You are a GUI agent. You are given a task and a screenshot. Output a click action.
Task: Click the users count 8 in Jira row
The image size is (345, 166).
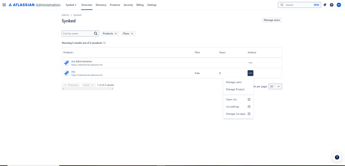click(220, 73)
